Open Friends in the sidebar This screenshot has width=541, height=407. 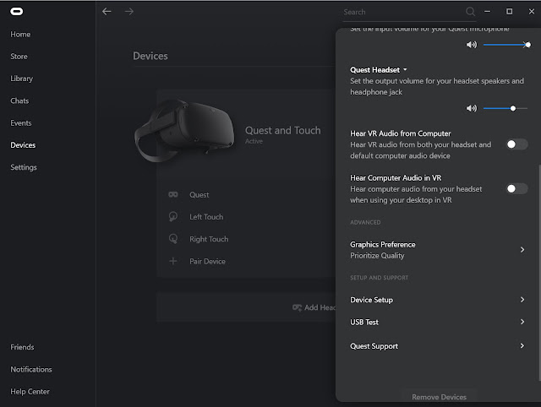click(22, 347)
